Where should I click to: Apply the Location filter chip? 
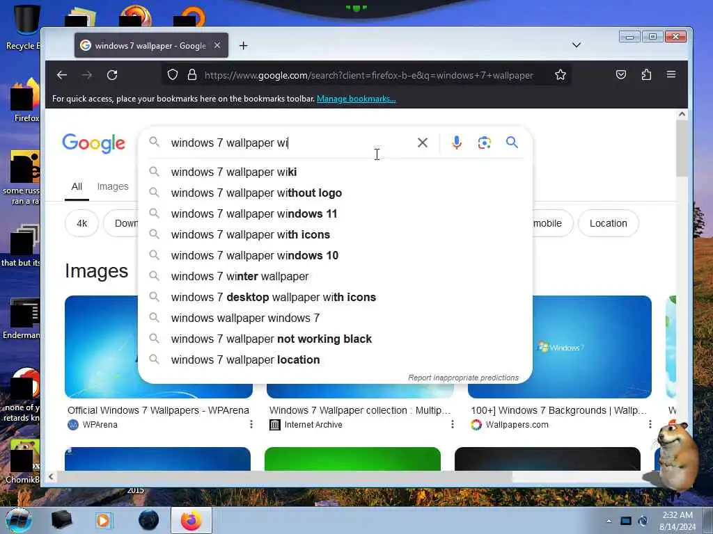tap(609, 223)
